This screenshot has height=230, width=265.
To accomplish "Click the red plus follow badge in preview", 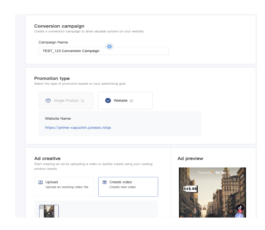I will [240, 212].
